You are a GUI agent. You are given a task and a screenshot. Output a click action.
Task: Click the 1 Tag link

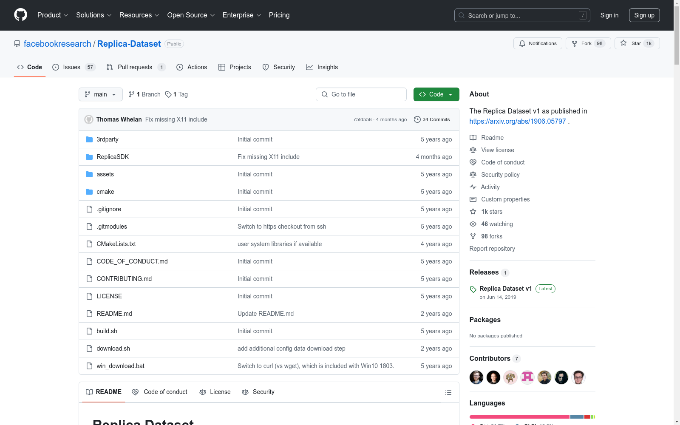click(176, 94)
